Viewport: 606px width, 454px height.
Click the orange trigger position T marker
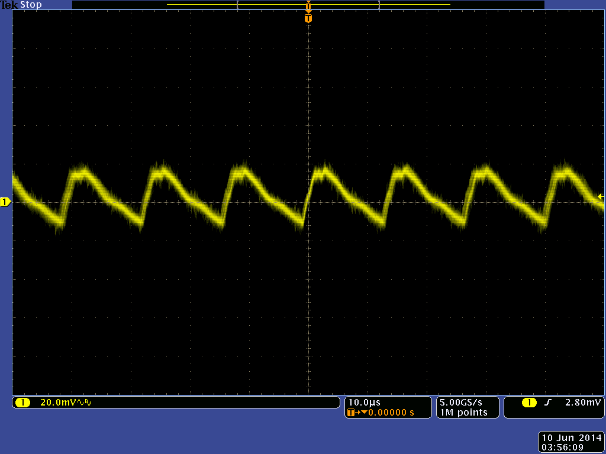[x=308, y=18]
